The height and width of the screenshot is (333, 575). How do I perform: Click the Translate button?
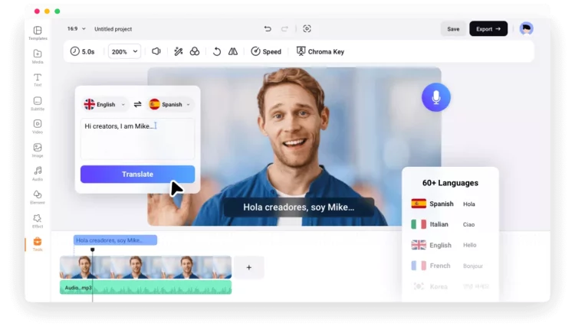pos(137,174)
